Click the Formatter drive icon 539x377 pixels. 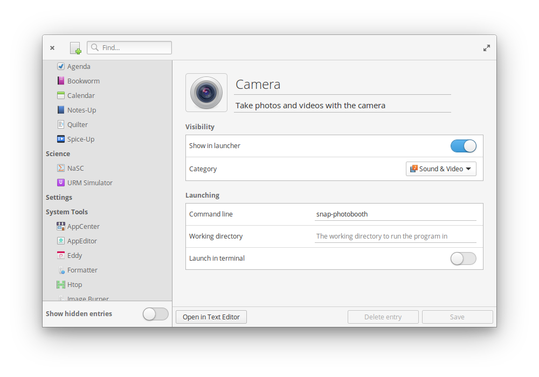tap(61, 270)
